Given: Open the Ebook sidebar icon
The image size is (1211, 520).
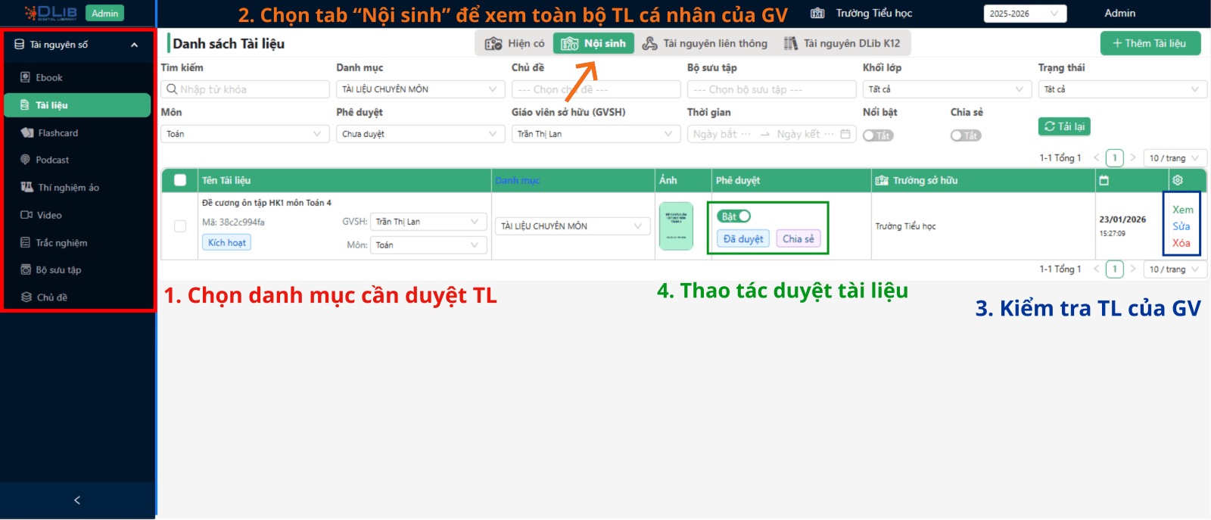Looking at the screenshot, I should (26, 77).
